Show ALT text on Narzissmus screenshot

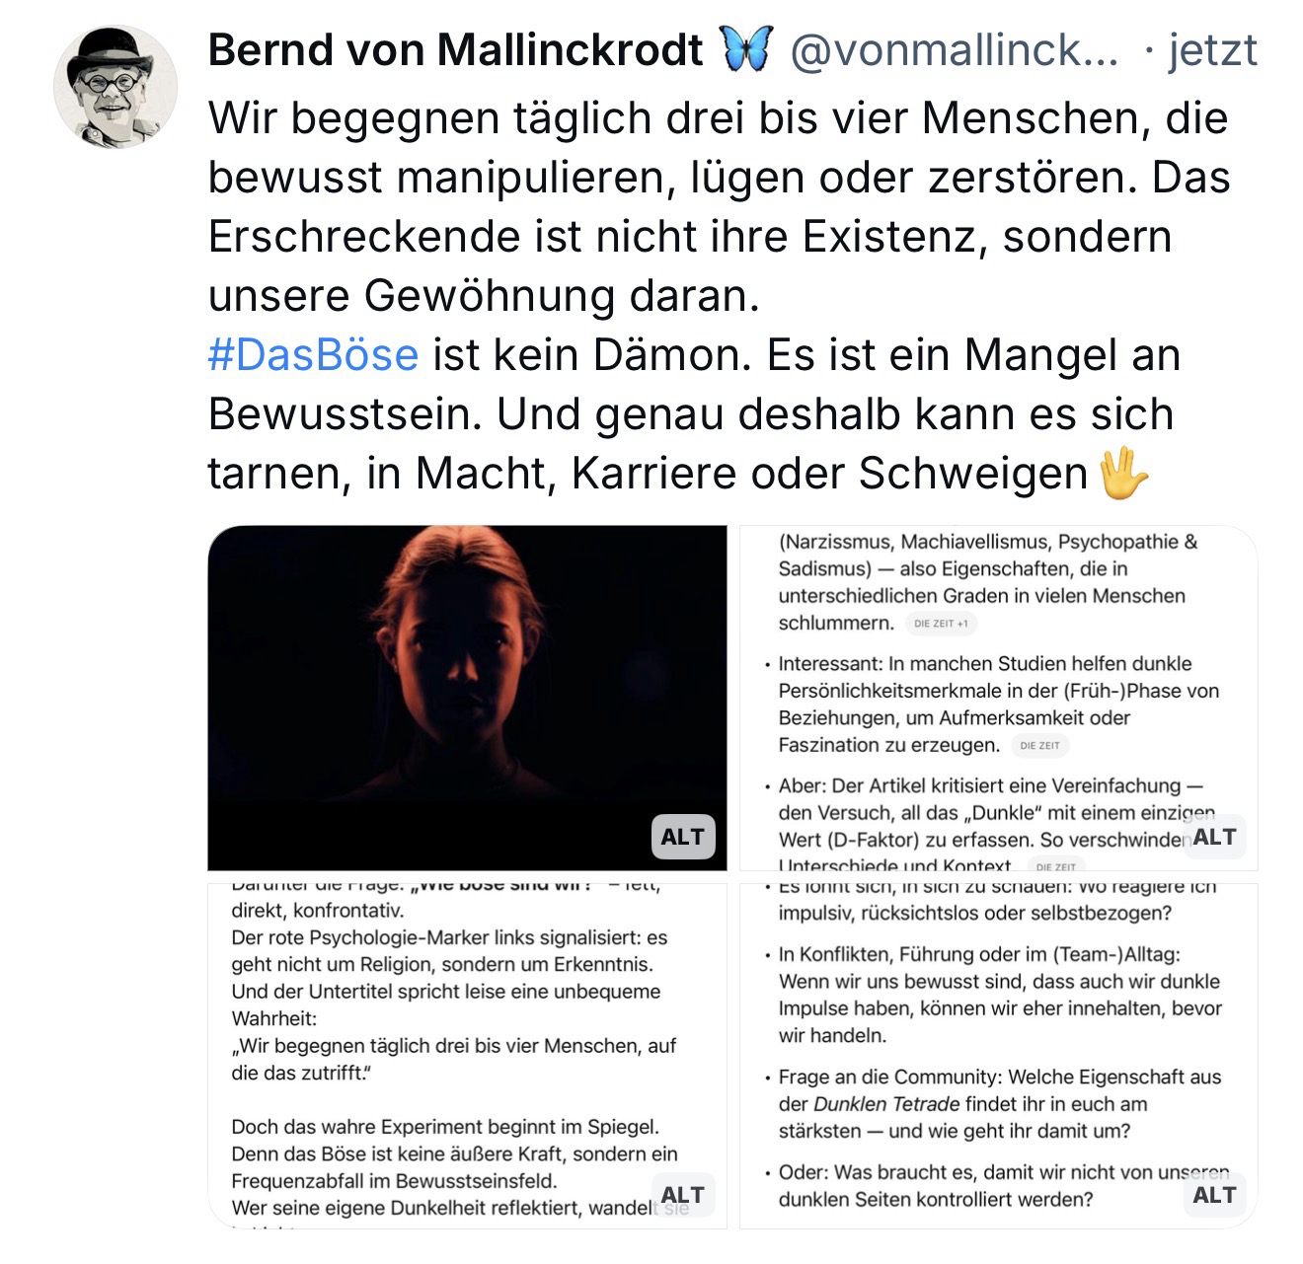(1214, 837)
